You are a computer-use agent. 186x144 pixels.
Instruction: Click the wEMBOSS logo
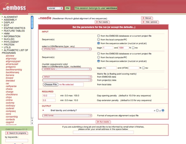[x=14, y=7]
